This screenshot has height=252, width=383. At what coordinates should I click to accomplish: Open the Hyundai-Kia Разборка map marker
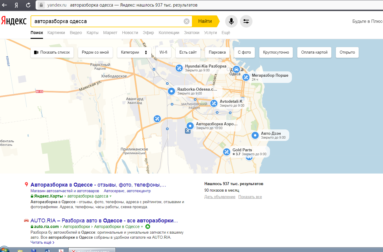tap(179, 68)
